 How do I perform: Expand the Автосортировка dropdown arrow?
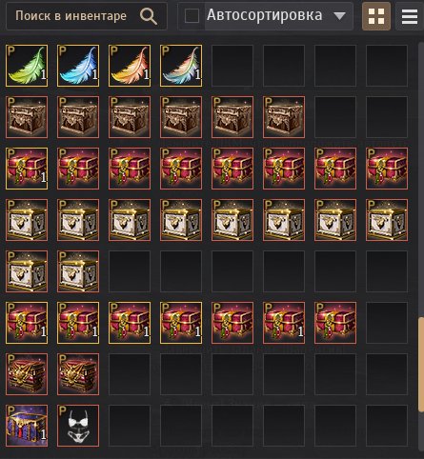(339, 16)
